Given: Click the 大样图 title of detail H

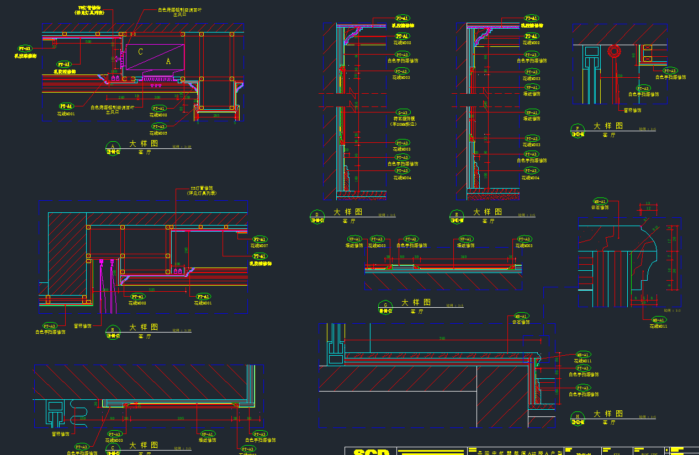Looking at the screenshot, I should coord(608,414).
